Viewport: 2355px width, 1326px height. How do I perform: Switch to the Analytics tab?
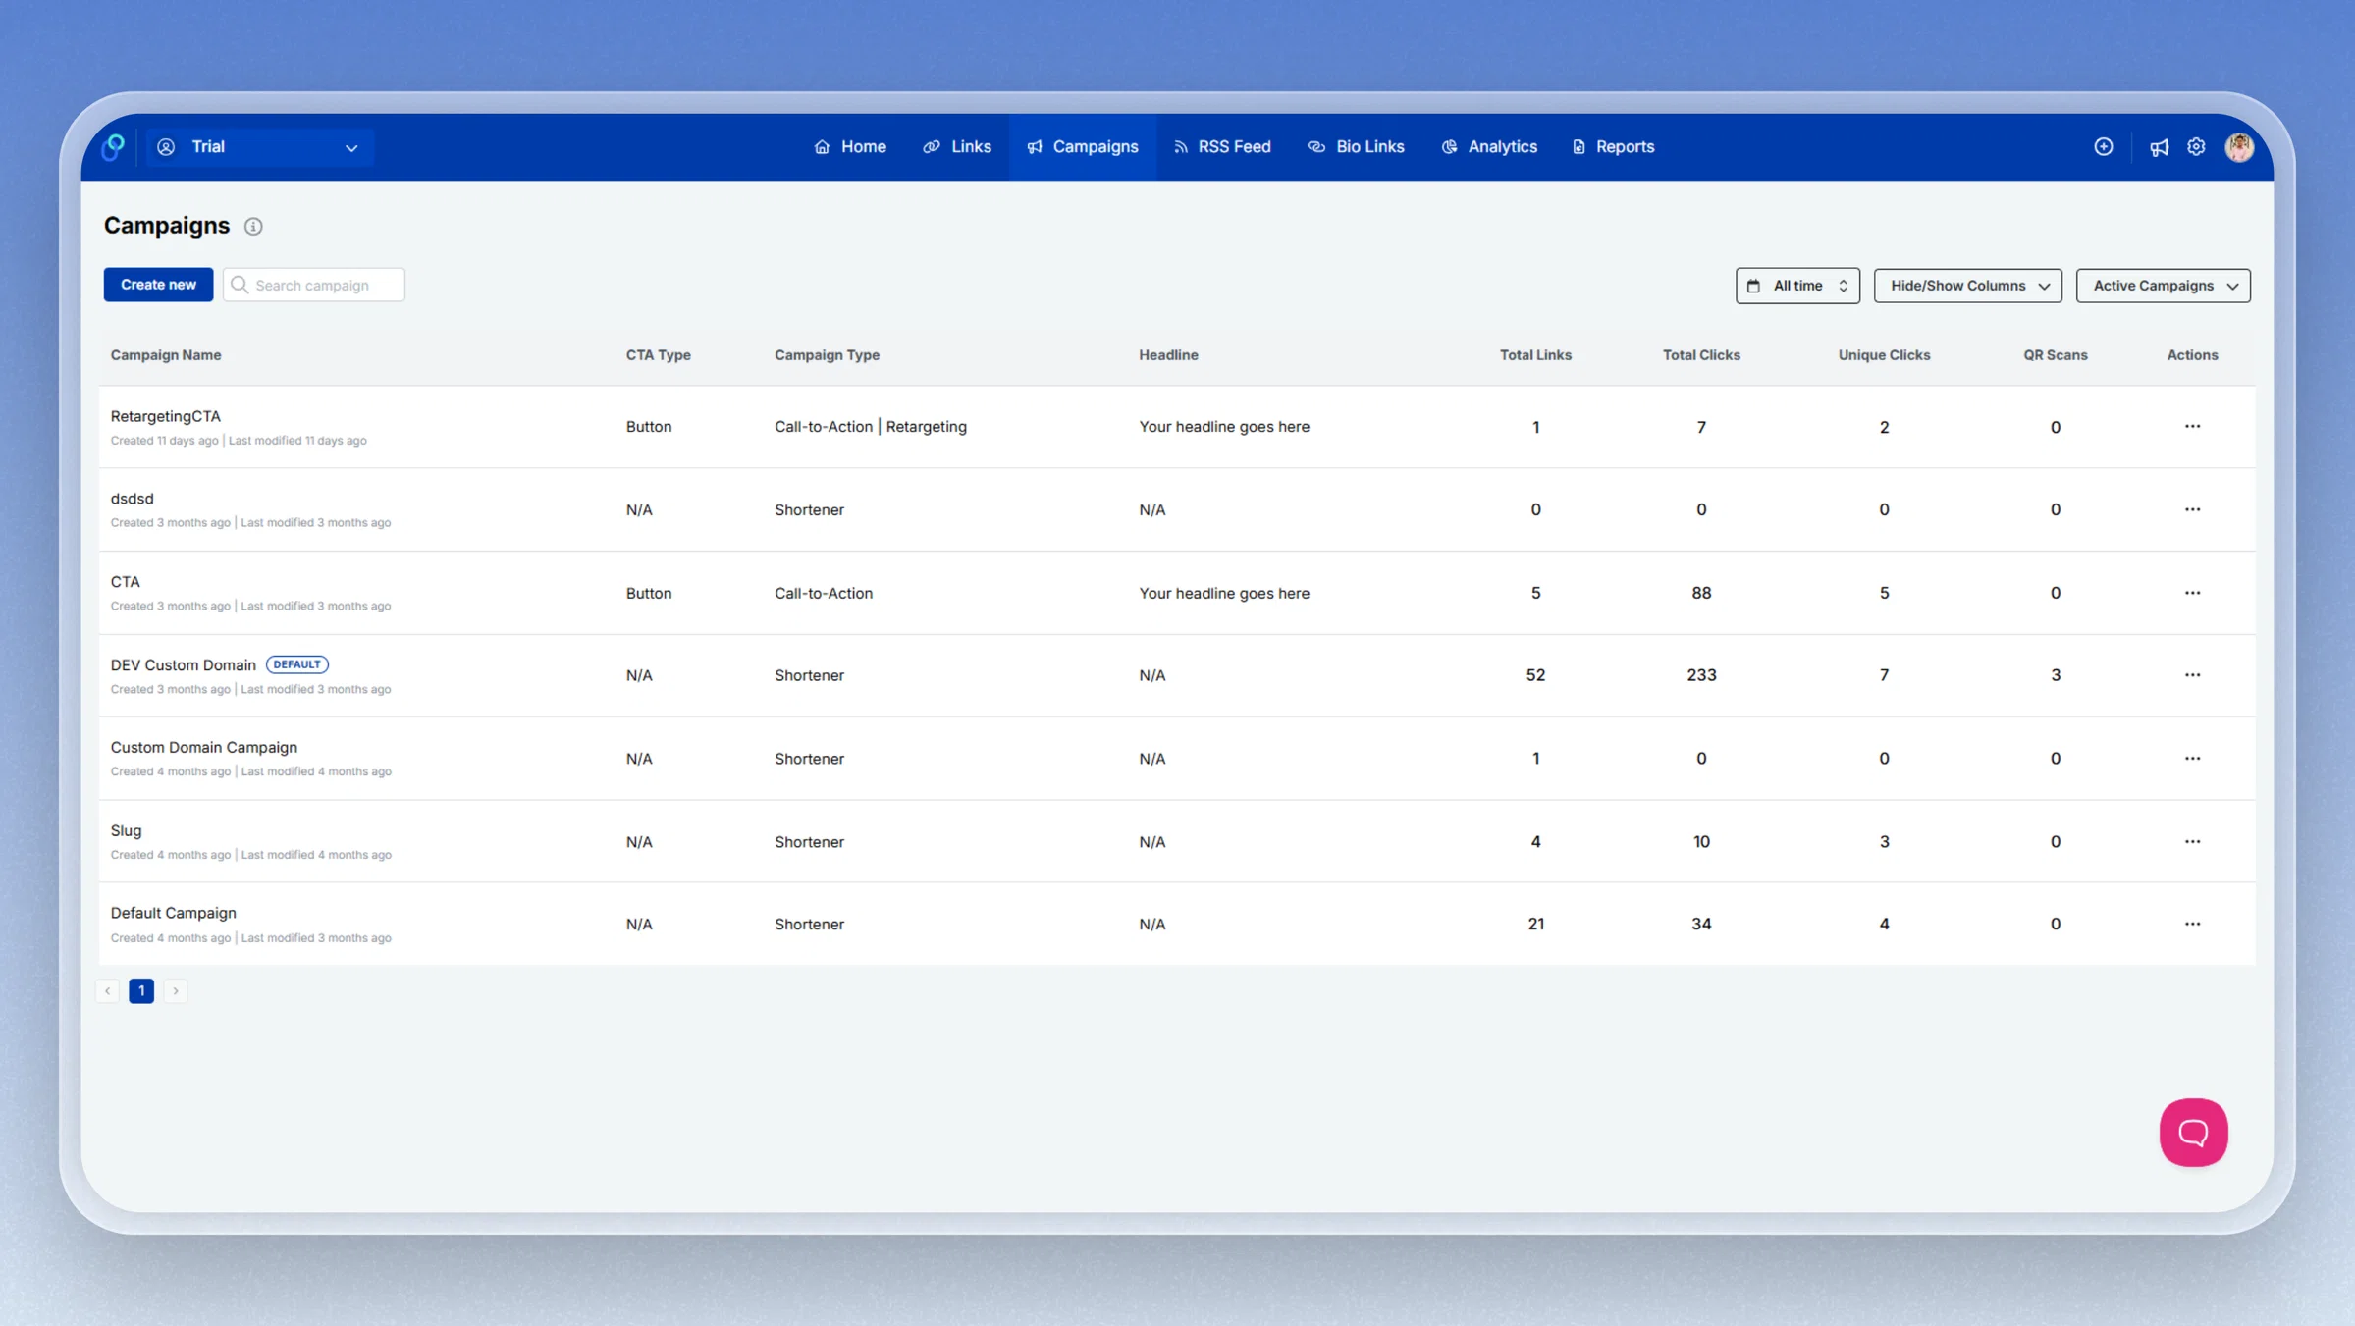click(x=1489, y=147)
